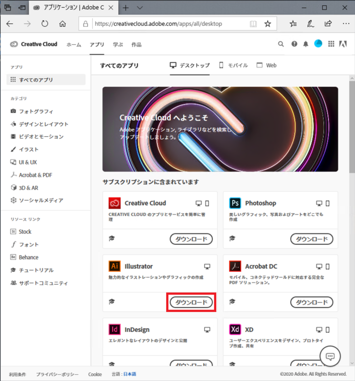Click the browser address bar URL field
355x381 pixels.
pos(167,23)
